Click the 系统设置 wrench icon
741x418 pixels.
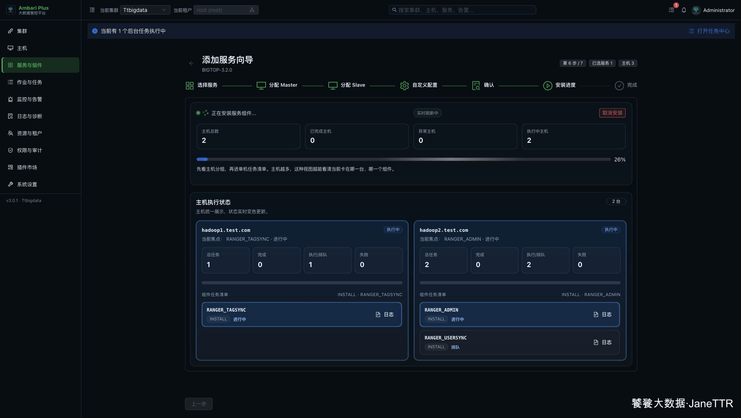(10, 184)
